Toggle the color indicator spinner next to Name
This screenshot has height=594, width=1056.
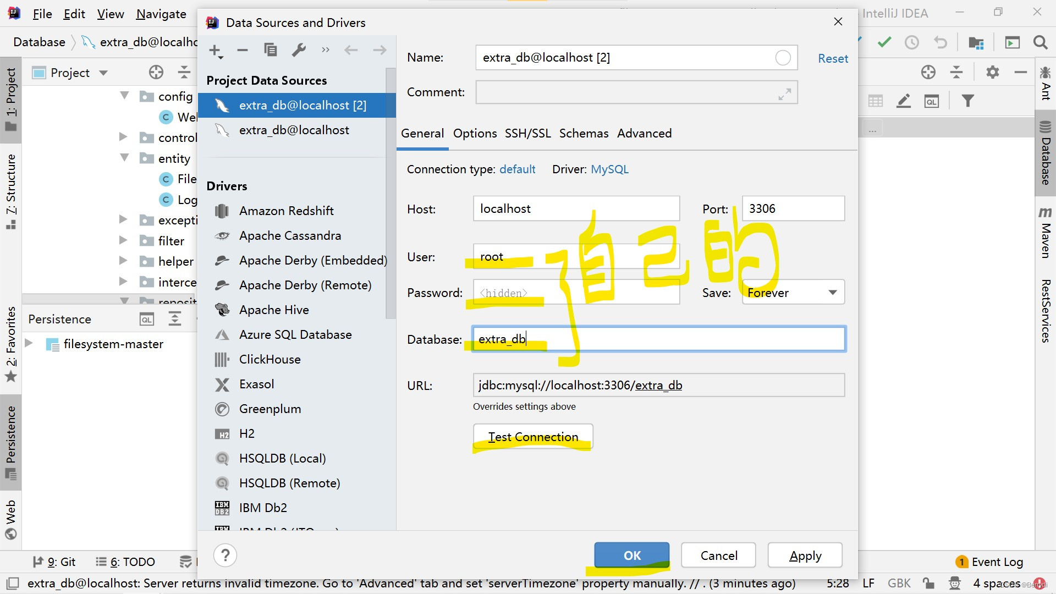[x=783, y=58]
